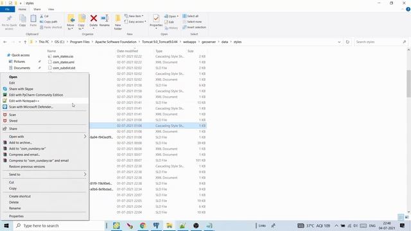Image resolution: width=411 pixels, height=231 pixels.
Task: Open the Easy access dropdown
Action: 136,22
